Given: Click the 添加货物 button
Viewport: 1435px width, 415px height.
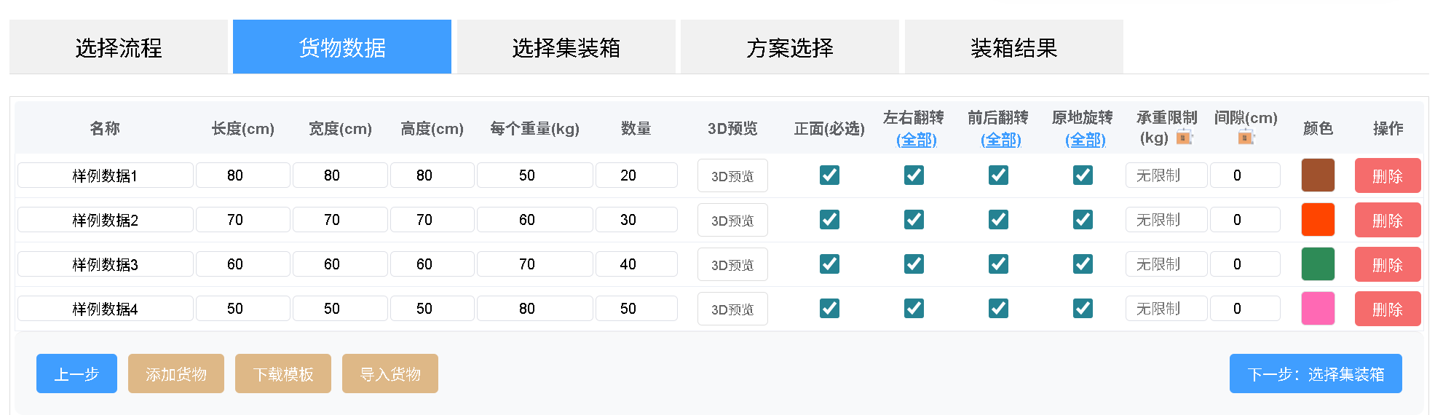Looking at the screenshot, I should pyautogui.click(x=176, y=373).
